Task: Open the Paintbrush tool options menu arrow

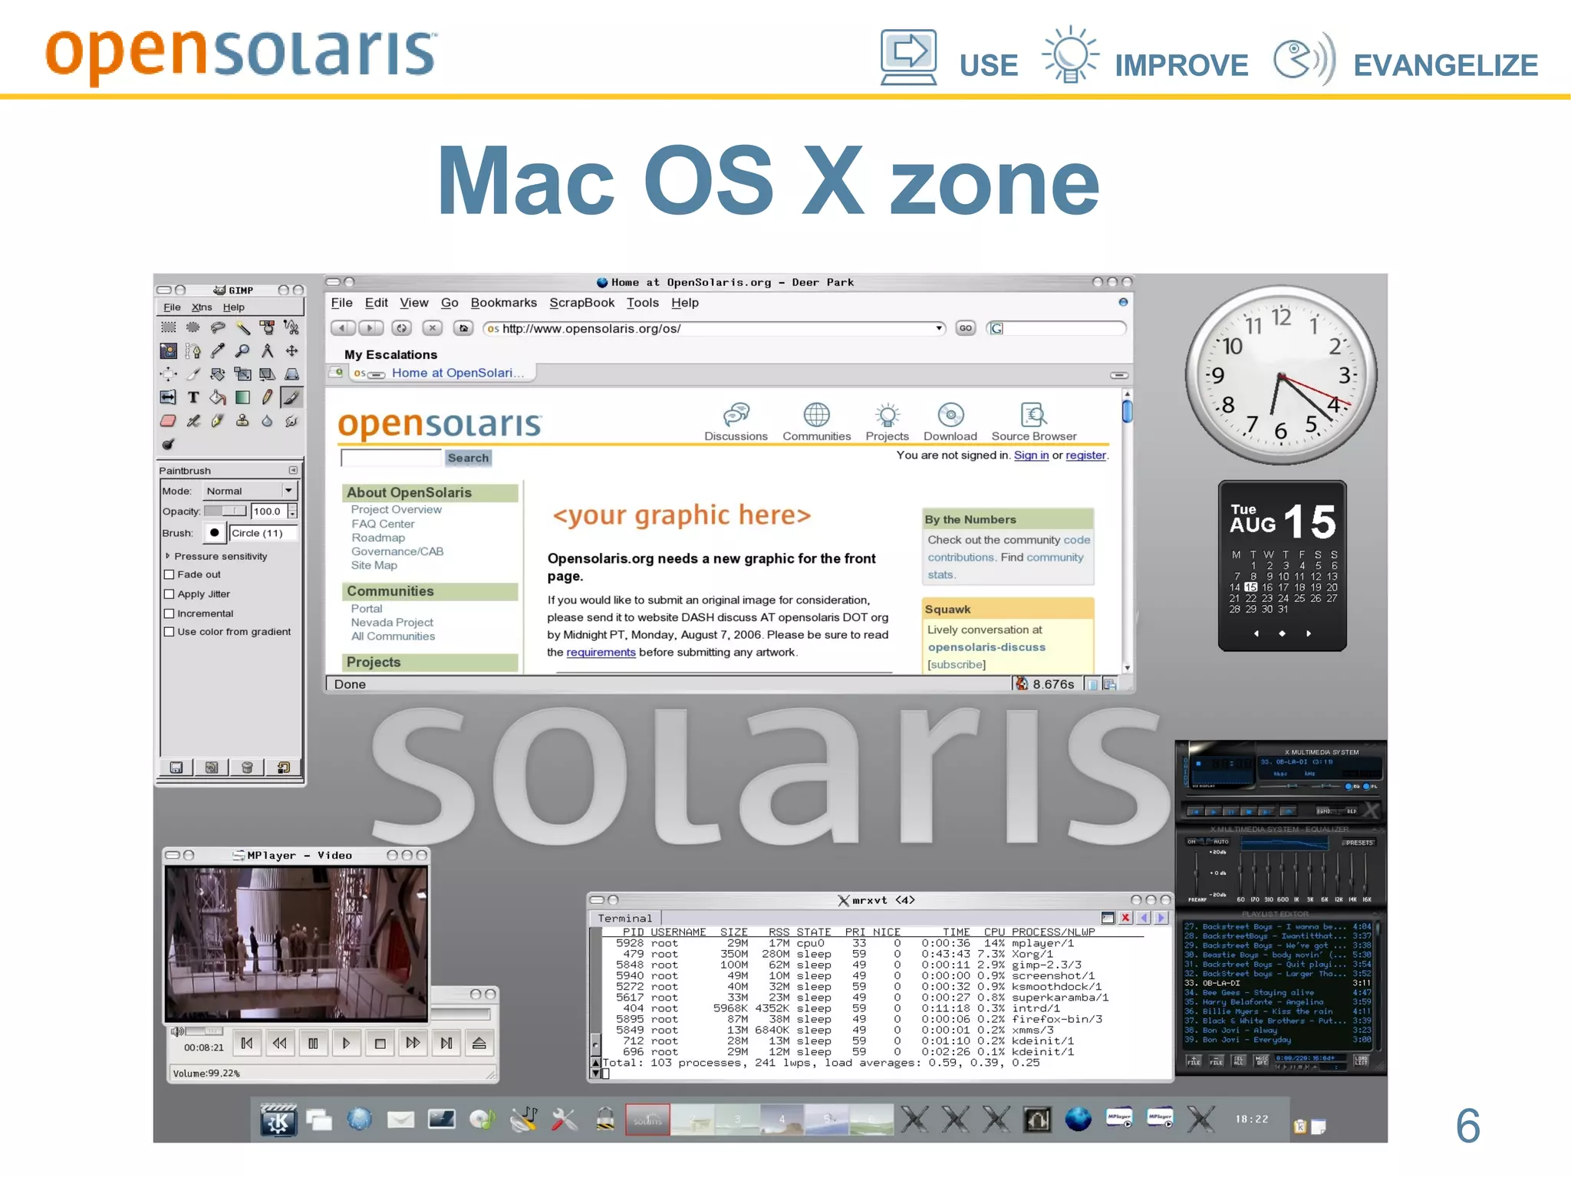Action: [293, 470]
